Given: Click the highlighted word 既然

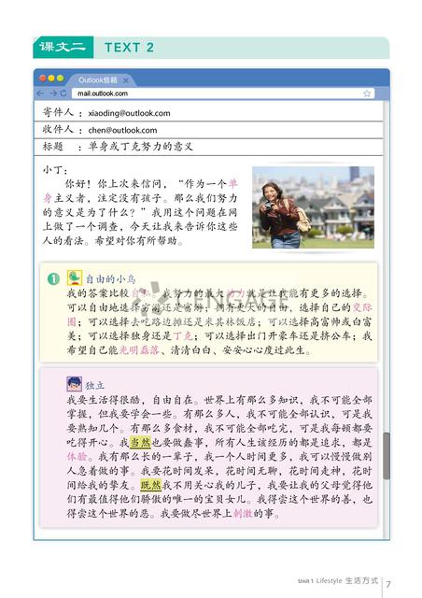Looking at the screenshot, I should point(151,485).
